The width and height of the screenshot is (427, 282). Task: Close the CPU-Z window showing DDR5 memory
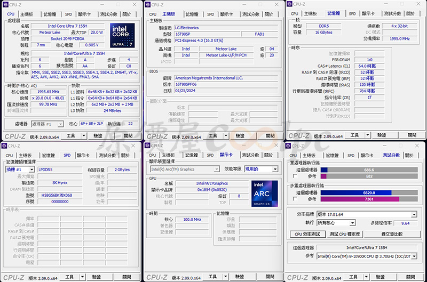pos(418,4)
